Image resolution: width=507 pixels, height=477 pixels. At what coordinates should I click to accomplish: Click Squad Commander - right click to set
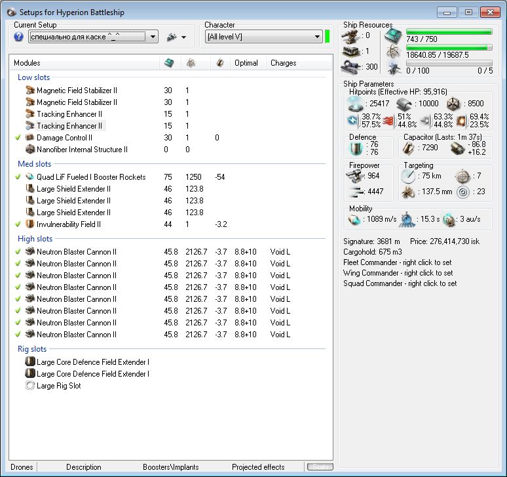click(400, 283)
